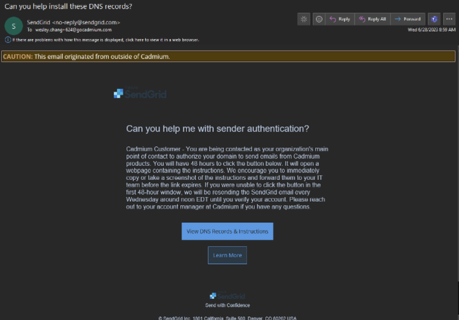Select the received date Wed 6/28/2023 8:59 AM
This screenshot has height=320, width=459.
[x=431, y=30]
